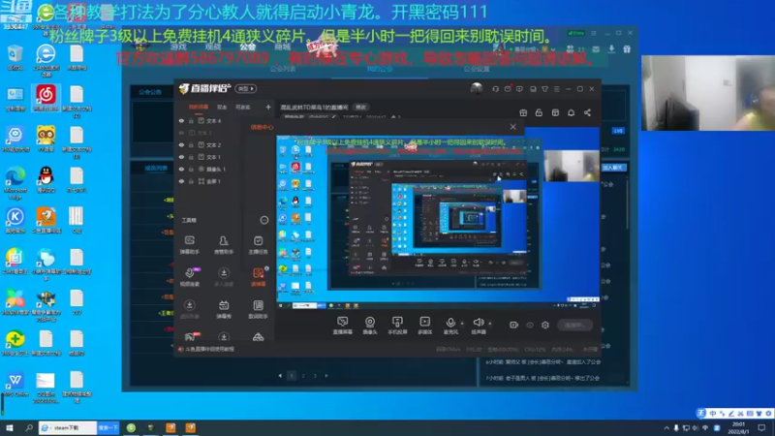This screenshot has height=436, width=775.
Task: Focus the taskbar browser search field
Action: point(68,427)
